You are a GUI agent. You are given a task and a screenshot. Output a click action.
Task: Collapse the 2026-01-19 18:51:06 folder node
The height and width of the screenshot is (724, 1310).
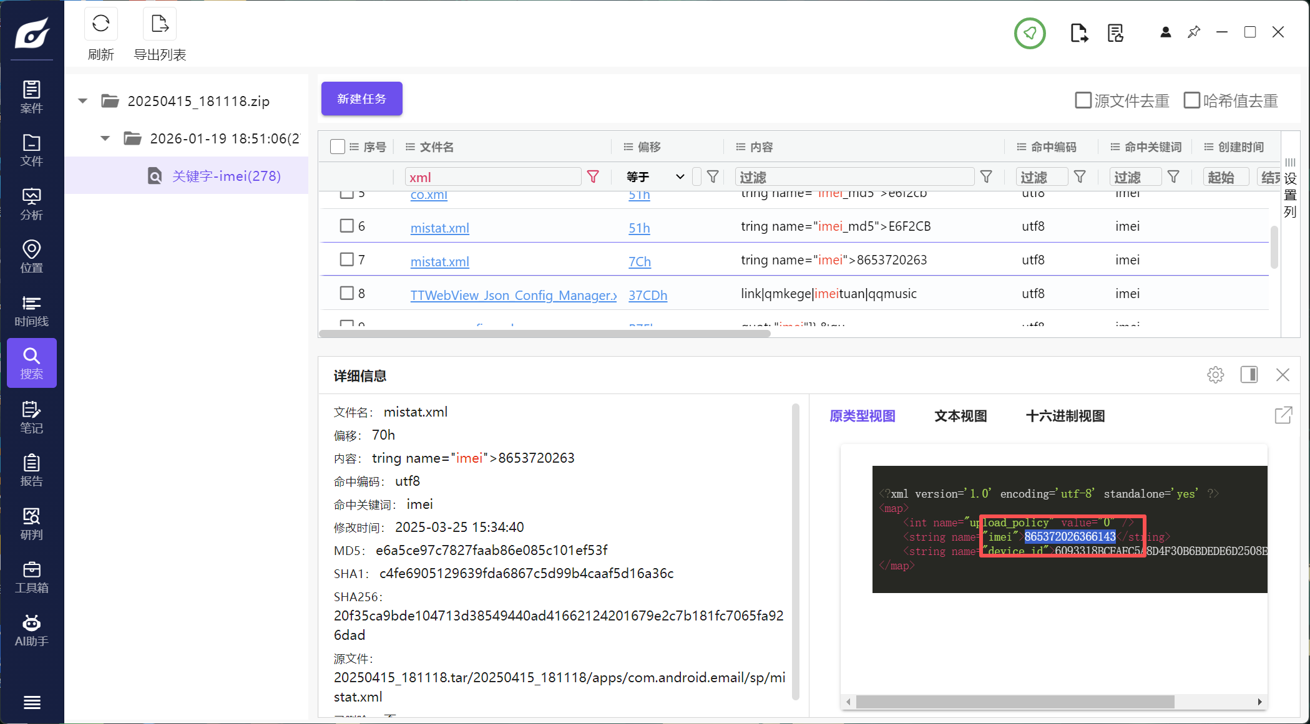[x=105, y=138]
